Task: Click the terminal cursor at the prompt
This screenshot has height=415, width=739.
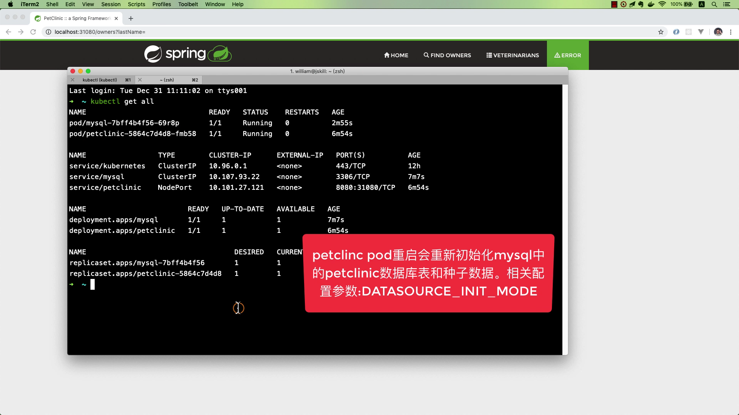Action: pos(92,284)
